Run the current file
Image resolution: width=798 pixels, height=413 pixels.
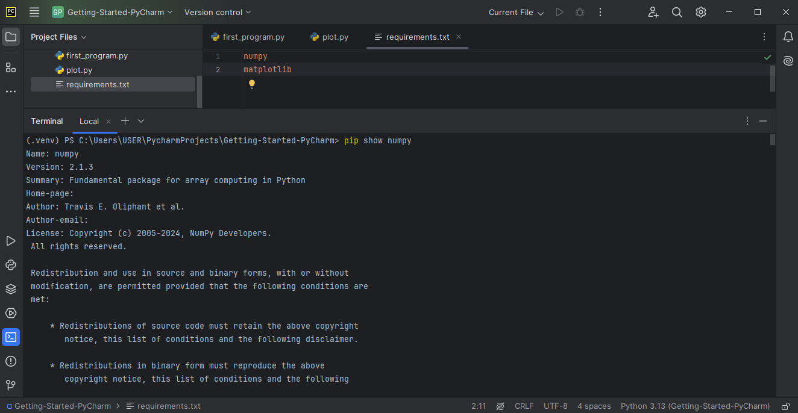[559, 12]
